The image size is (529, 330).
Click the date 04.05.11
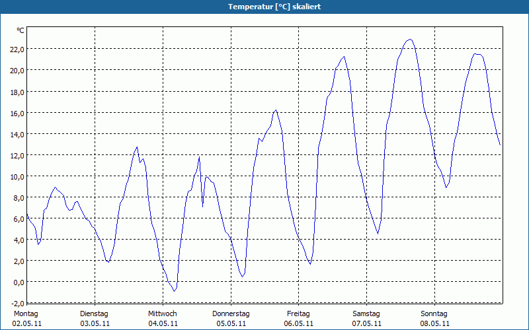coord(163,324)
